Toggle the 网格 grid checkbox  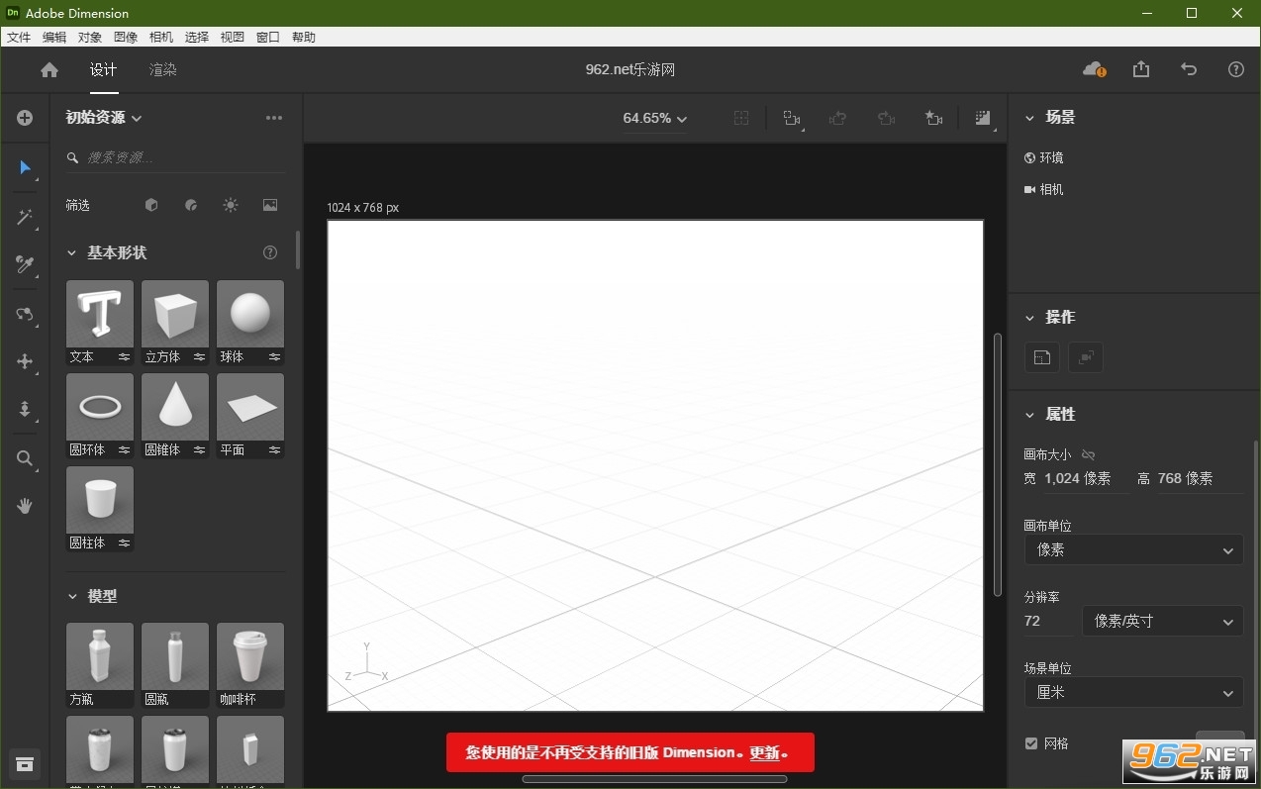coord(1031,743)
